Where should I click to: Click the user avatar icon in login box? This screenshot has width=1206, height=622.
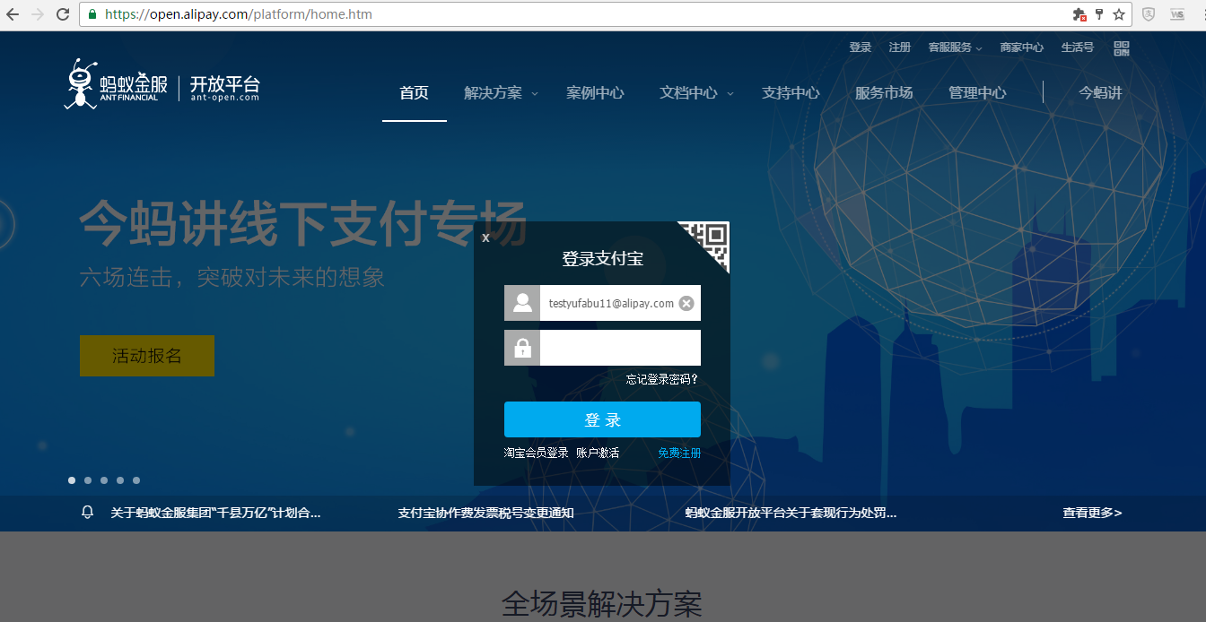pyautogui.click(x=522, y=303)
